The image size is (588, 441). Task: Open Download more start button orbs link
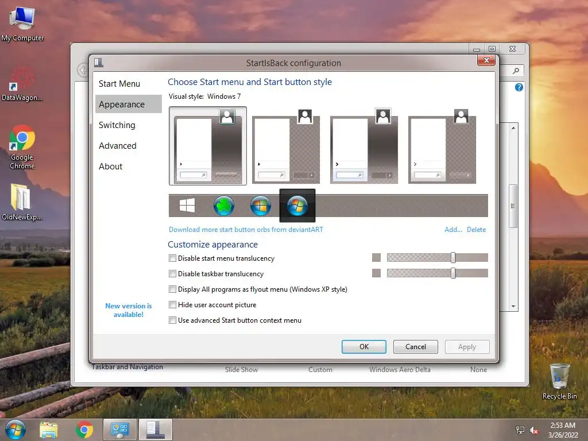point(246,230)
